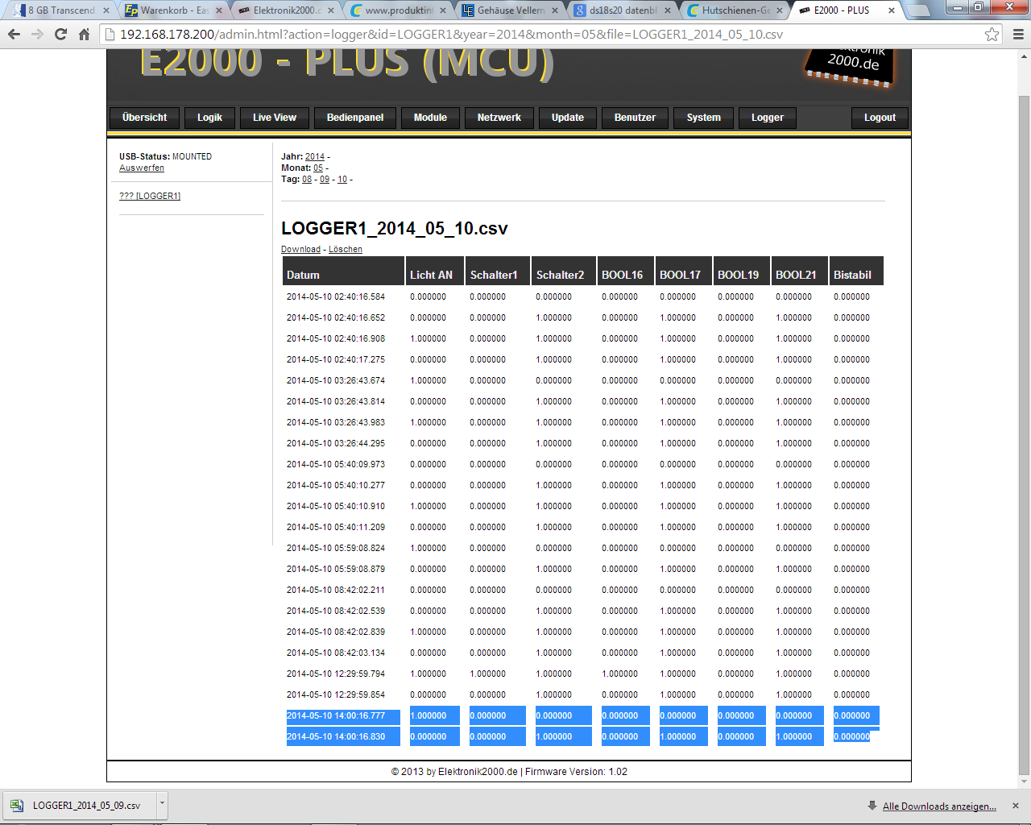Click the Download link for the CSV

click(x=300, y=250)
